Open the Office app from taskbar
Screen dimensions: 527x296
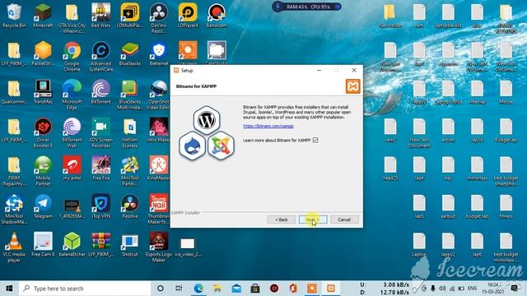tap(293, 289)
